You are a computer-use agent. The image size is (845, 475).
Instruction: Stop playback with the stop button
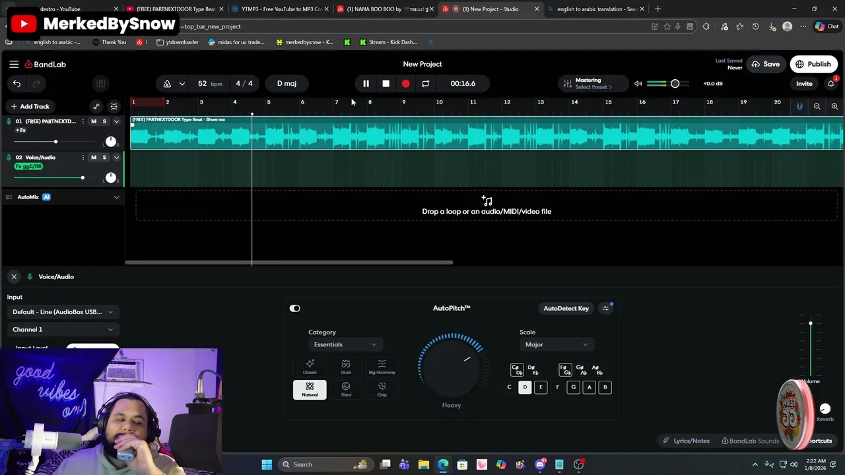click(386, 84)
